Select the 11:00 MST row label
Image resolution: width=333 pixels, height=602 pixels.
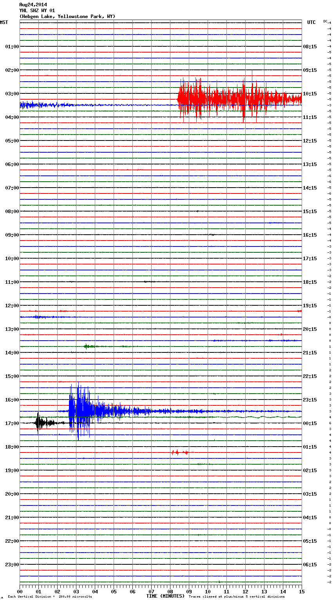point(12,282)
